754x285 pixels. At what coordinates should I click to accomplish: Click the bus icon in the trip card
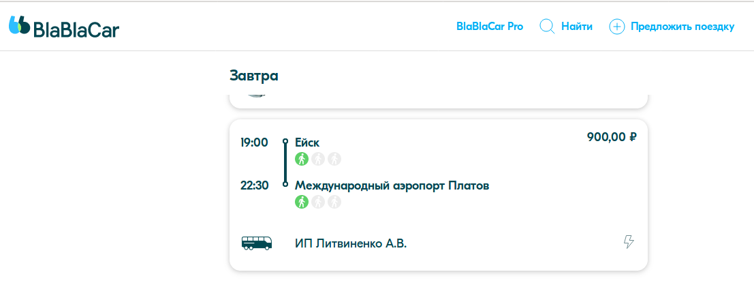click(x=257, y=243)
